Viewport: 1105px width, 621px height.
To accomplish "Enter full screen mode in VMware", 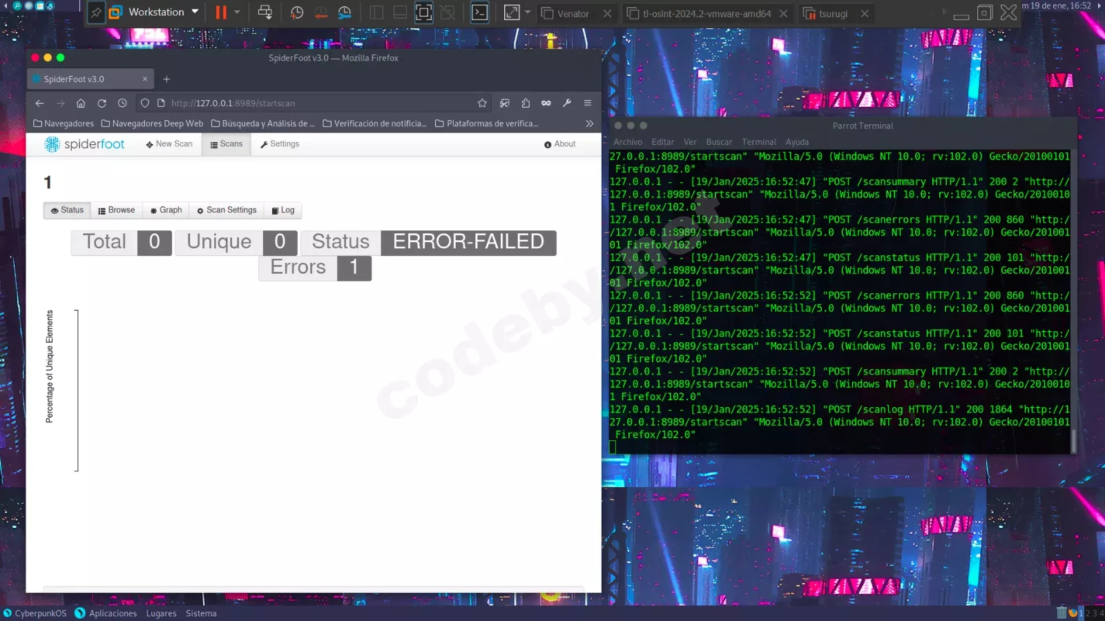I will pyautogui.click(x=422, y=12).
